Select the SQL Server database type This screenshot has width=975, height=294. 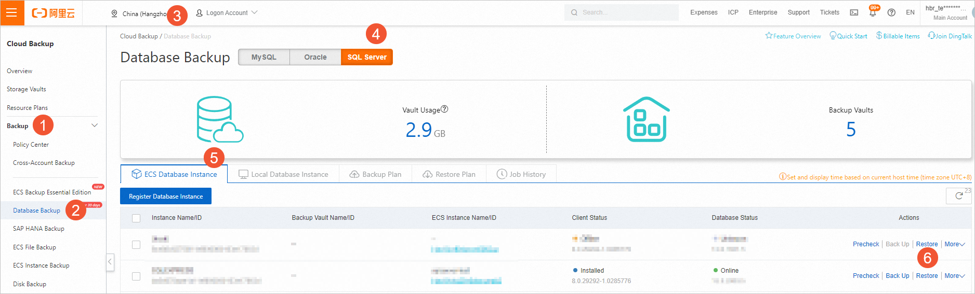tap(367, 57)
